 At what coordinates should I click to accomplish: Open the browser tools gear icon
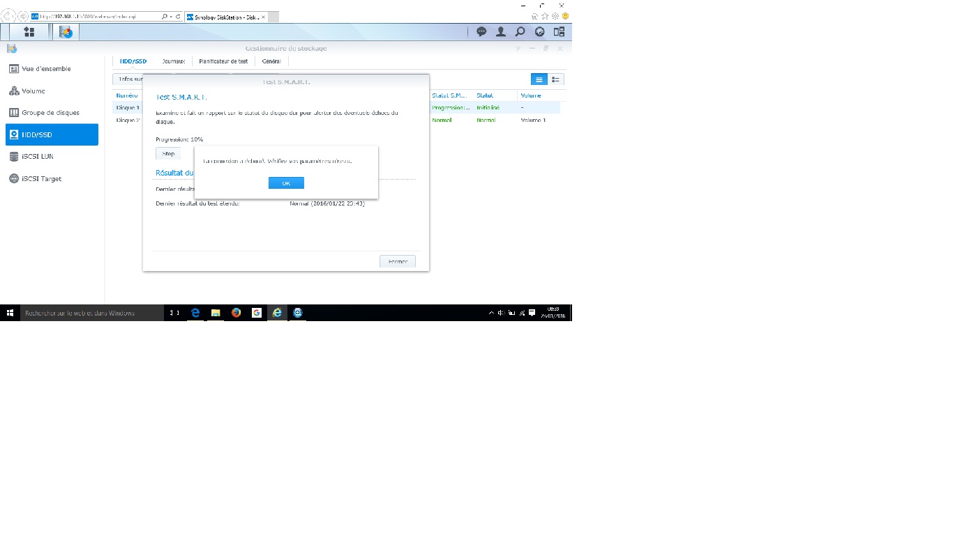pos(555,16)
